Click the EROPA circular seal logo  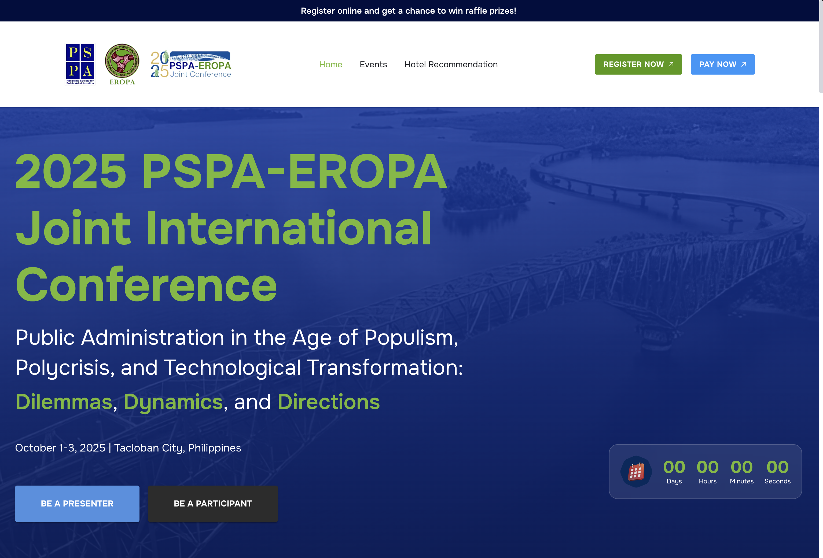122,64
